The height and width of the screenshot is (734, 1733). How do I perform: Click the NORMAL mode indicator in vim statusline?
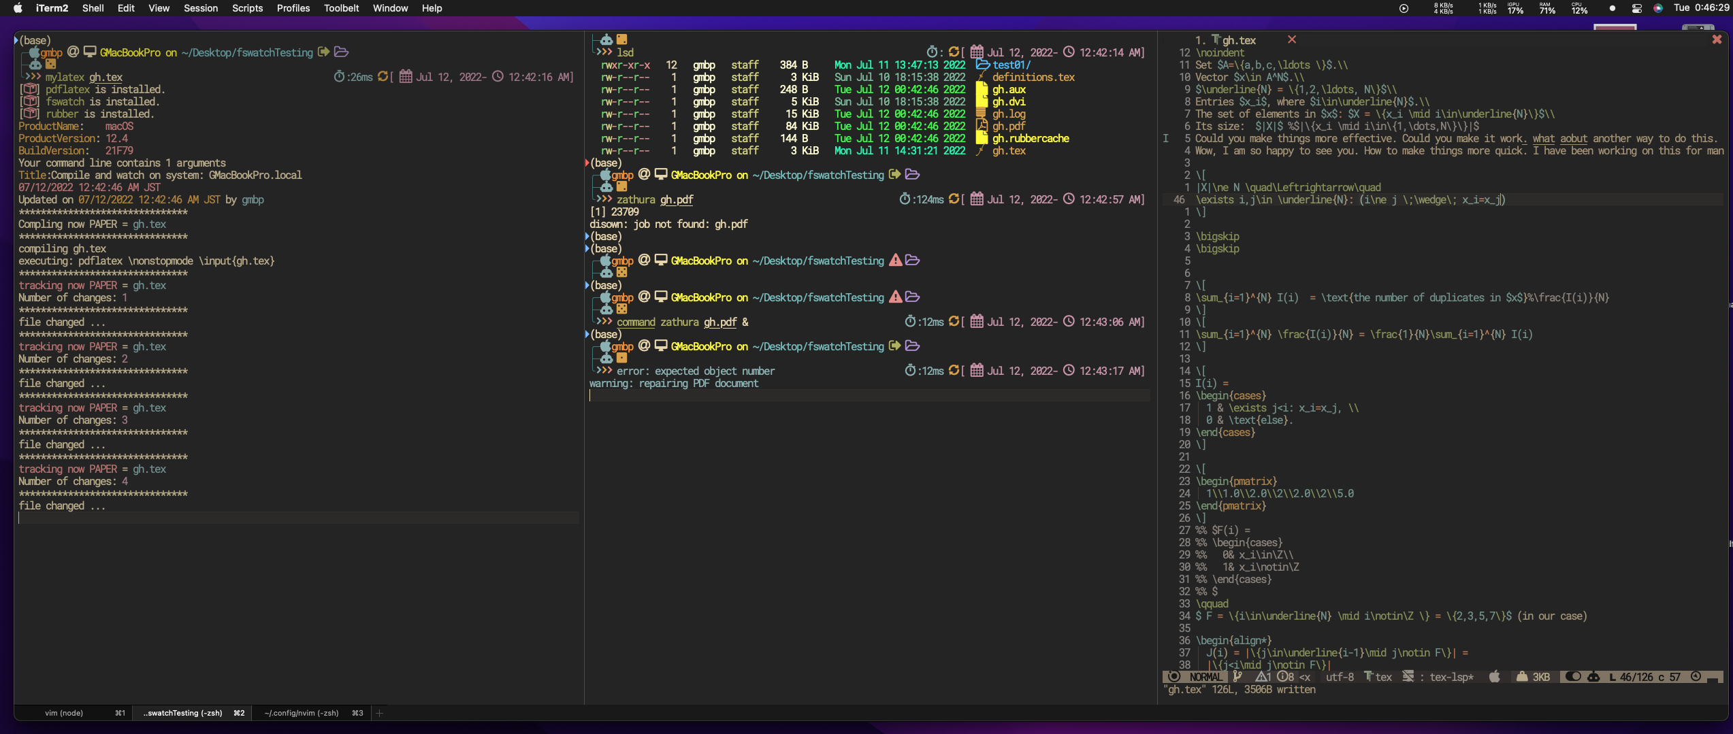[1205, 677]
